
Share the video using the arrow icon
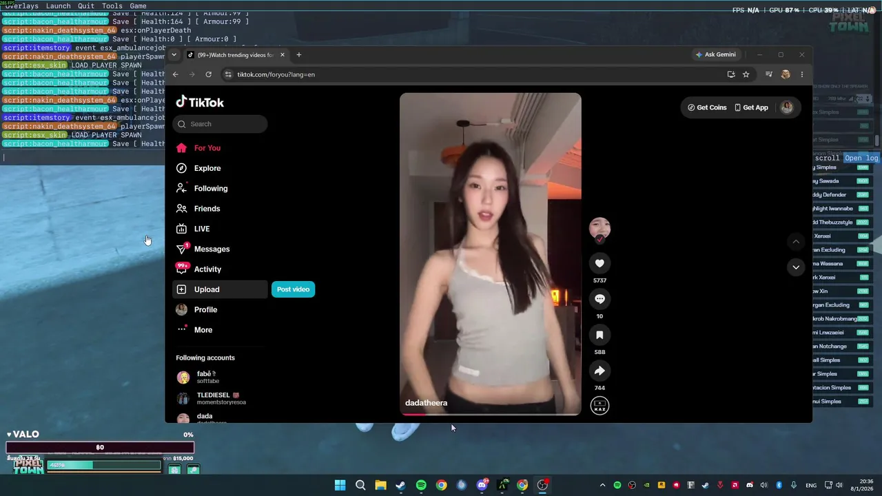coord(599,371)
